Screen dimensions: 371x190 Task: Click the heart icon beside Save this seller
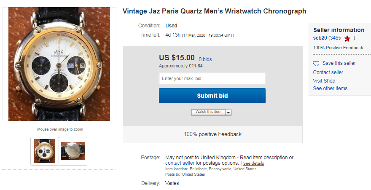(x=316, y=64)
